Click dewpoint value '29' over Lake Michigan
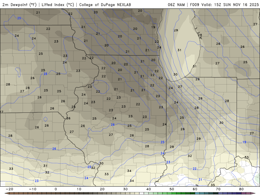Screen dimensions: 260x195 (x=176, y=30)
